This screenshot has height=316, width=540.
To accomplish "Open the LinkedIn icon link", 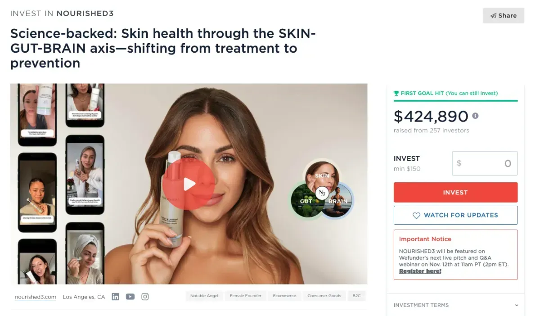I will (x=116, y=297).
